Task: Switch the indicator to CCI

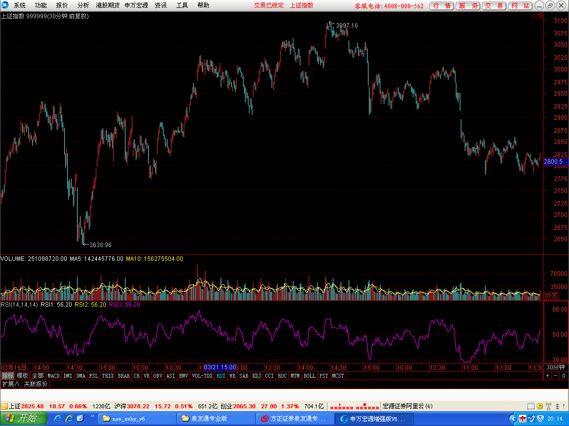Action: tap(269, 376)
